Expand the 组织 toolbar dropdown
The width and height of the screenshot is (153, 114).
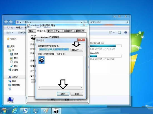coord(9,32)
